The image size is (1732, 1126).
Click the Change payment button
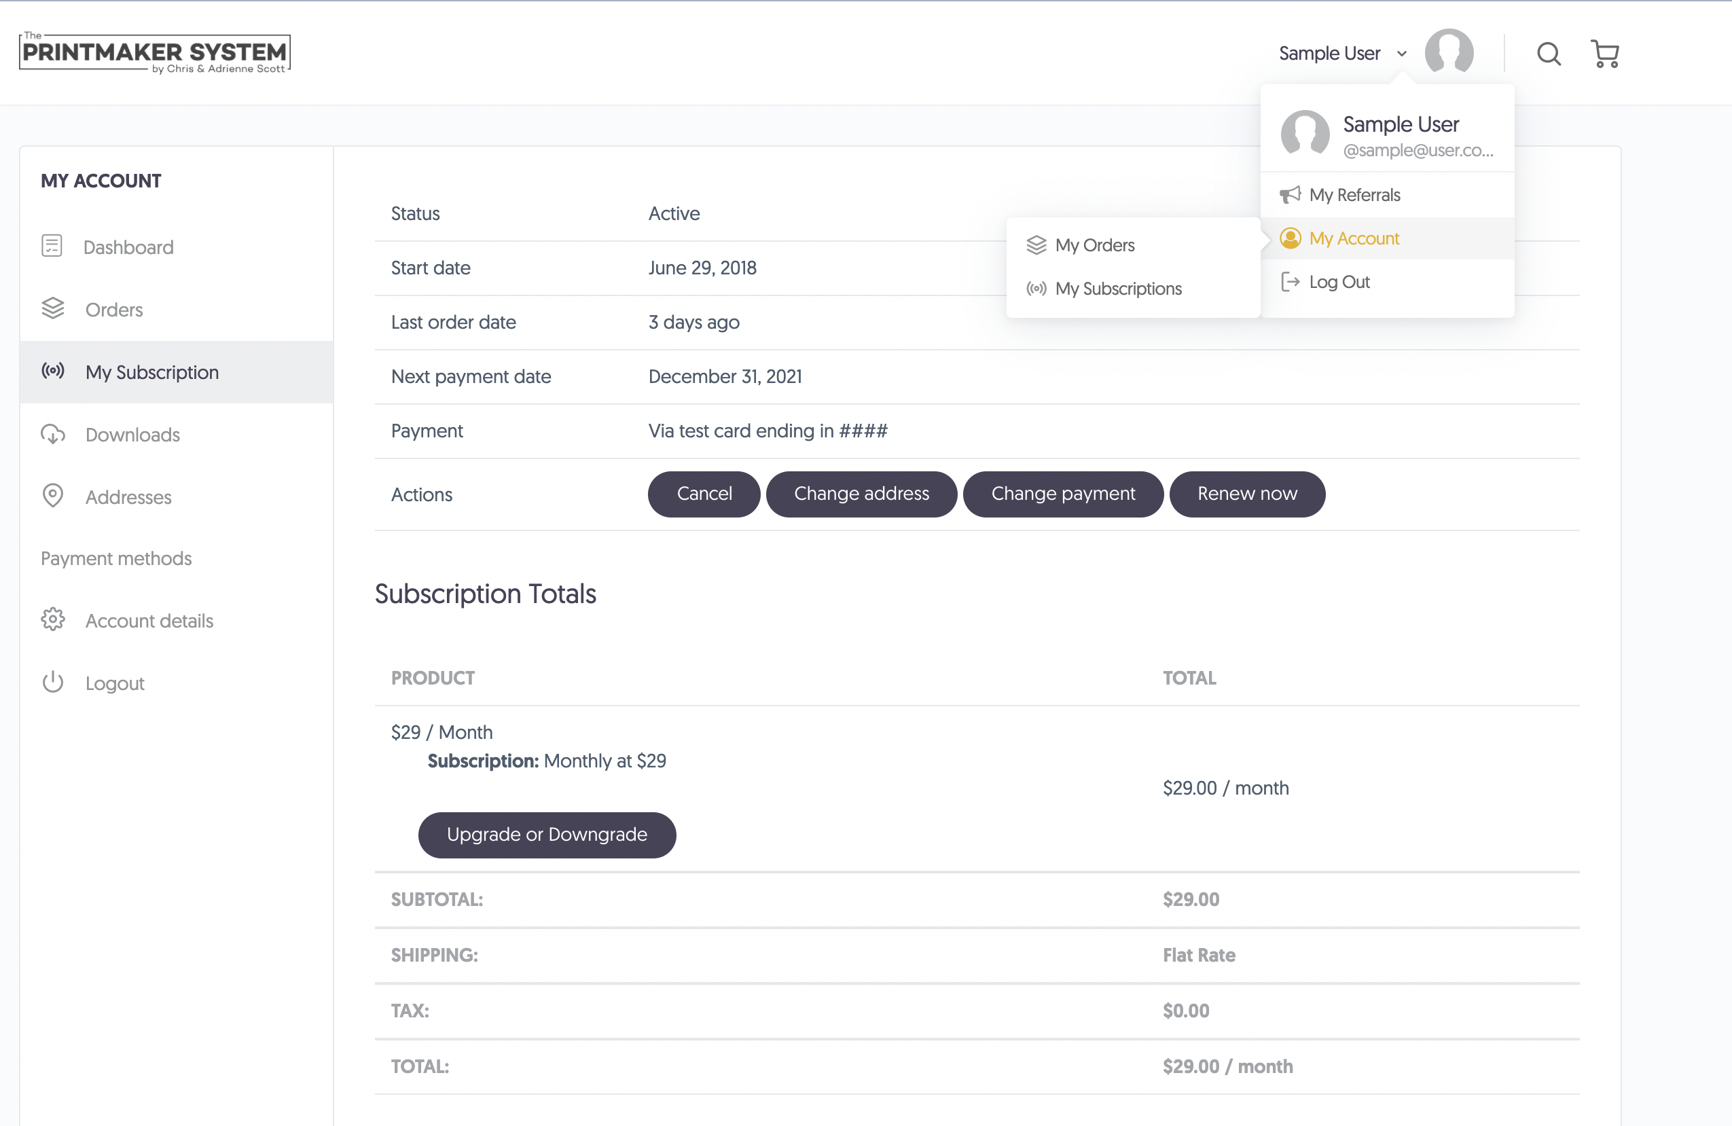click(x=1062, y=494)
